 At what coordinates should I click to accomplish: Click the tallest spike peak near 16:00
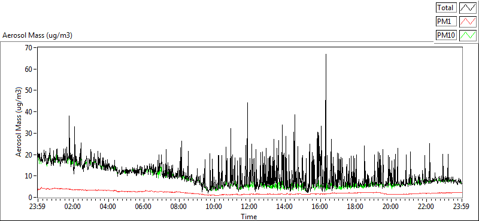pyautogui.click(x=326, y=55)
